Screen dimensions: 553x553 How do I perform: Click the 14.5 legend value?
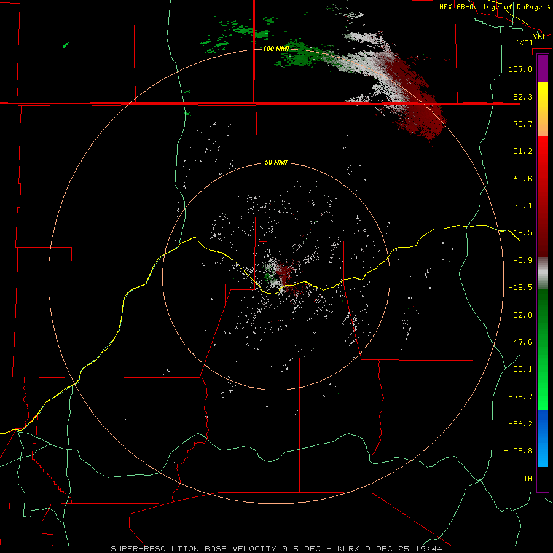[x=523, y=233]
